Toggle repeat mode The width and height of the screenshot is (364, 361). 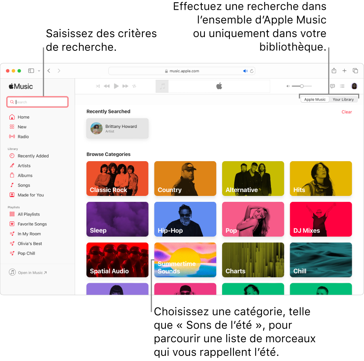(x=134, y=86)
